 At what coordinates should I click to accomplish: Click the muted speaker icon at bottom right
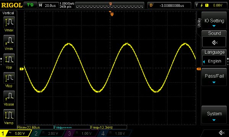coord(221,133)
